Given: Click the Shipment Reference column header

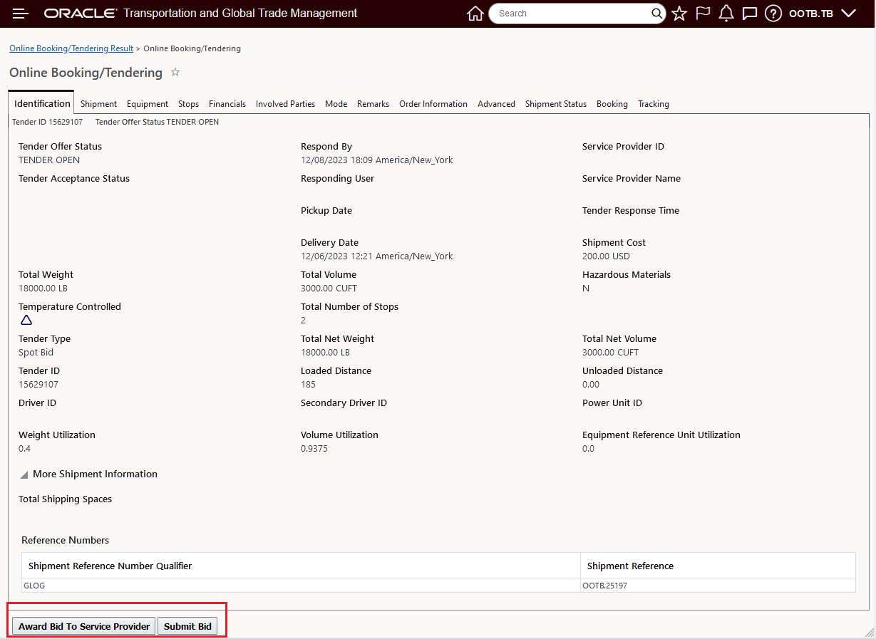Looking at the screenshot, I should pyautogui.click(x=718, y=566).
